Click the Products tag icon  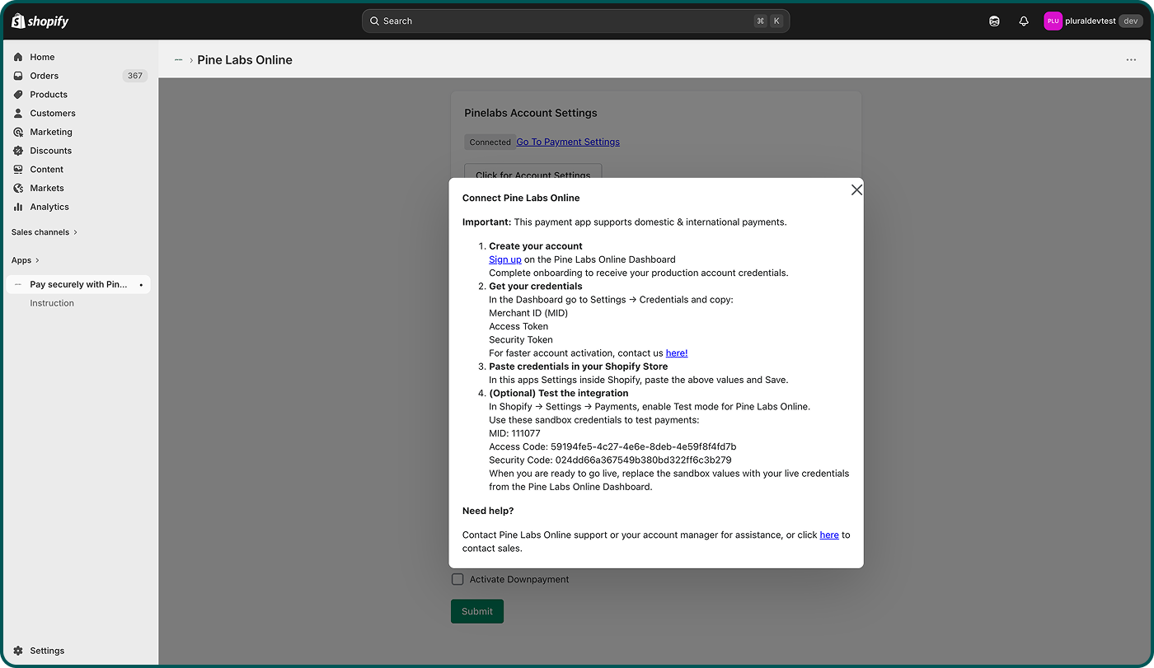[18, 95]
